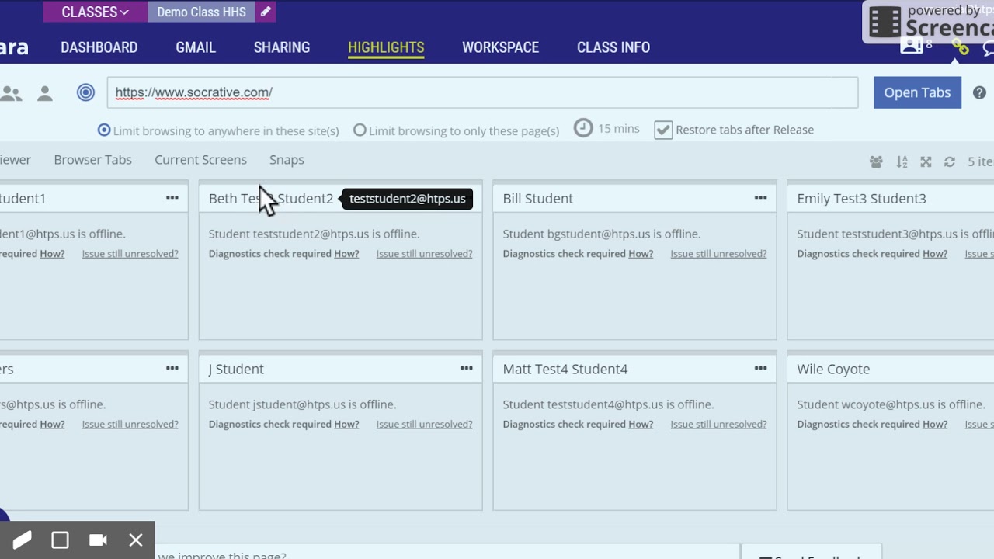The width and height of the screenshot is (994, 559).
Task: Open the CLASS INFO tab
Action: 613,47
